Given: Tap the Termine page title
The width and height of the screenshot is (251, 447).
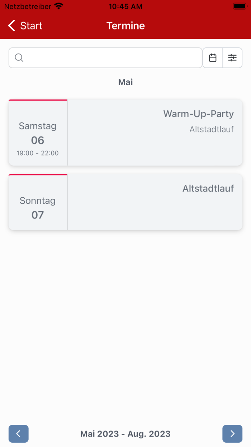Looking at the screenshot, I should point(126,26).
